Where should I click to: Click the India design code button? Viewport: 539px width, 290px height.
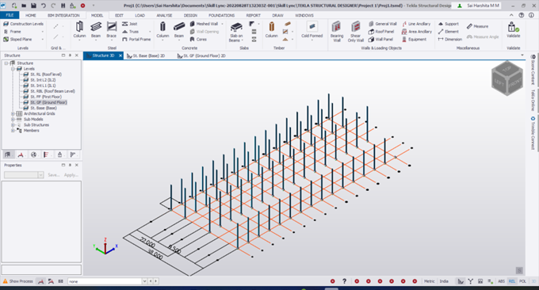(x=444, y=281)
